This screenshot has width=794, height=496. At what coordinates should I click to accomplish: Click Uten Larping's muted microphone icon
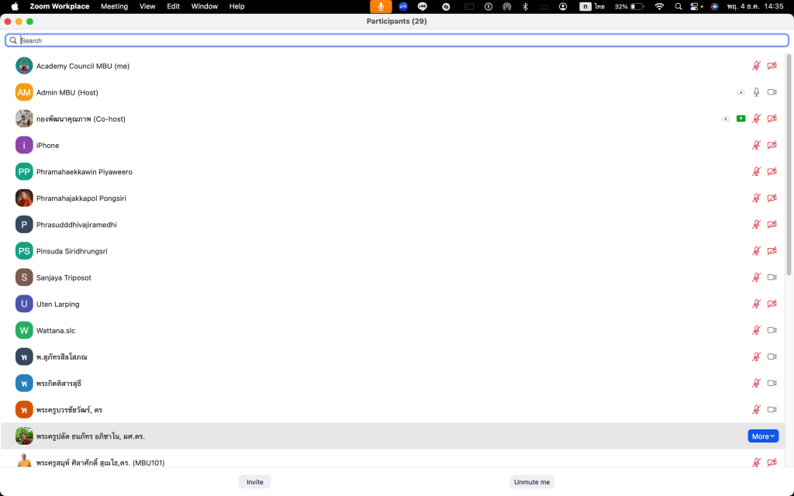[x=756, y=304]
